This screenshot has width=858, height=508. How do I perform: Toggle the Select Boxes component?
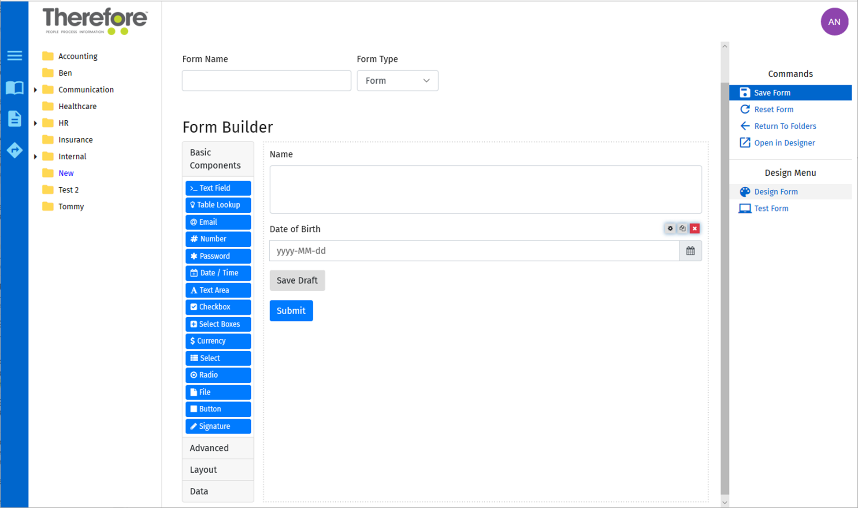coord(218,324)
